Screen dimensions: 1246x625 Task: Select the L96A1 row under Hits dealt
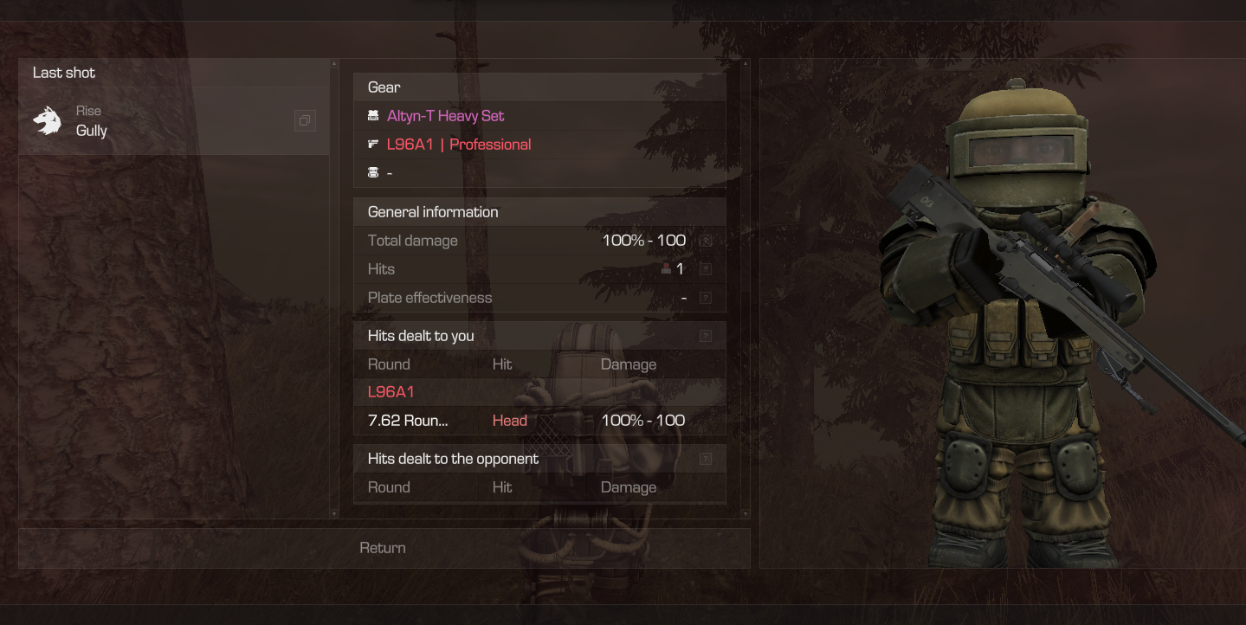click(x=539, y=392)
